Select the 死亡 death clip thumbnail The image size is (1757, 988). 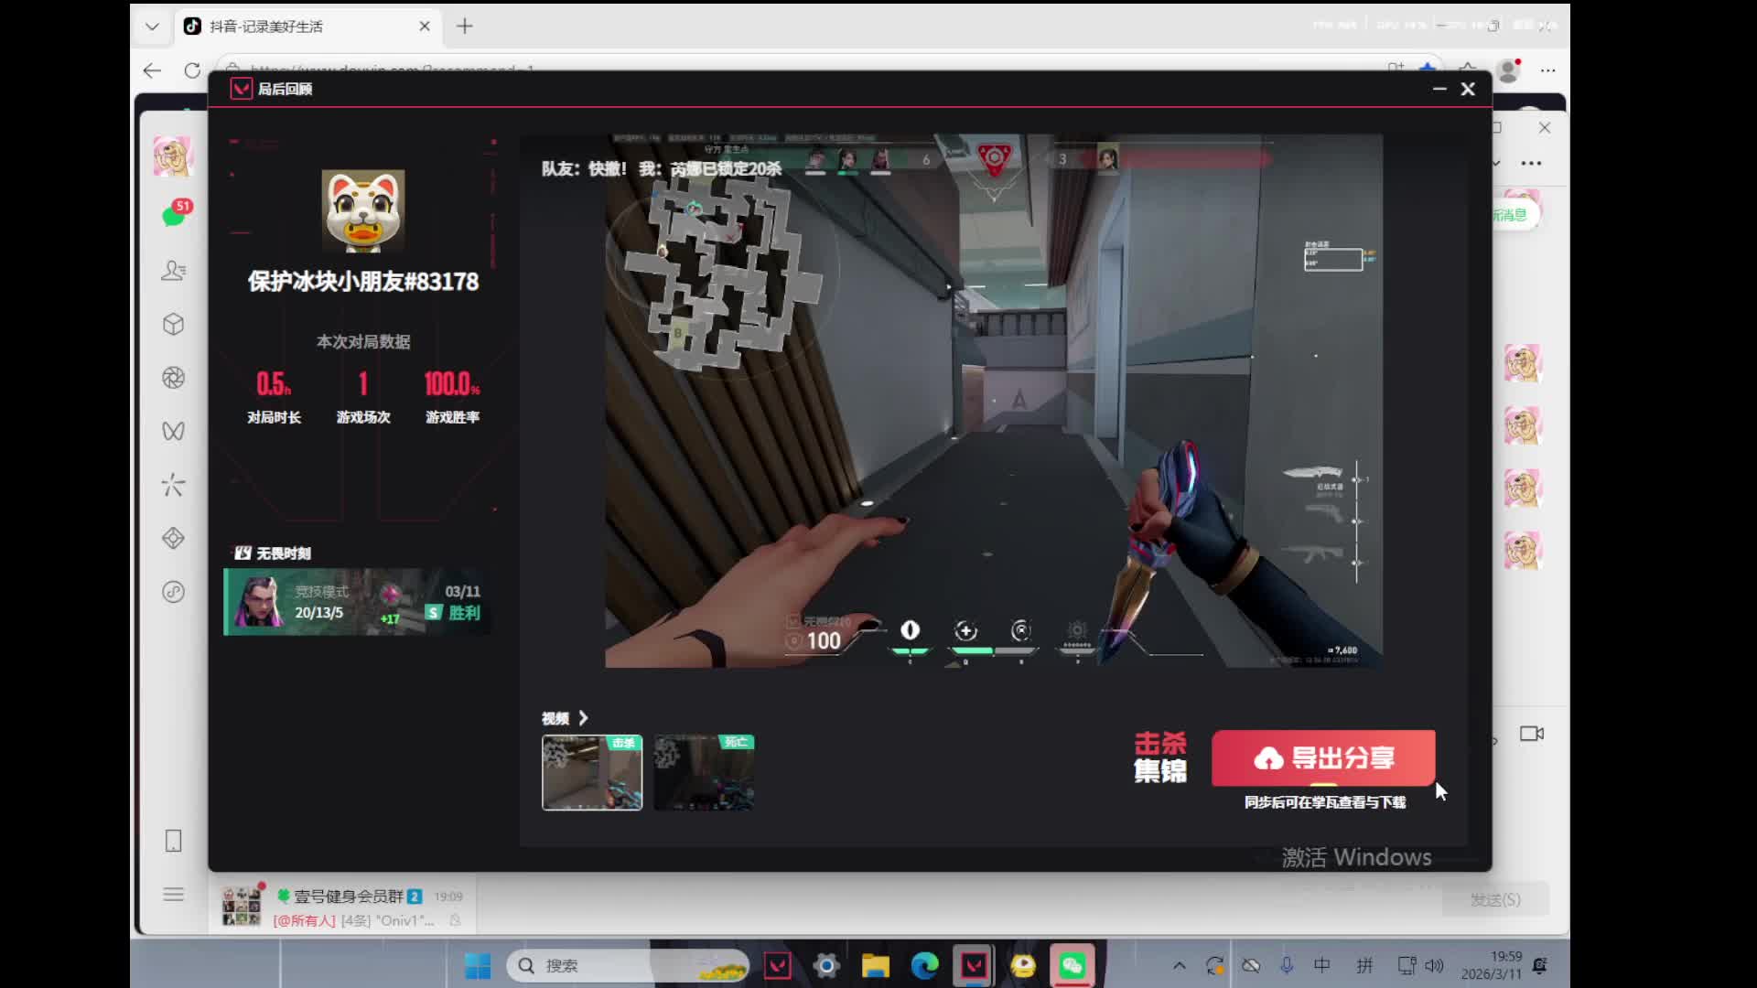704,773
